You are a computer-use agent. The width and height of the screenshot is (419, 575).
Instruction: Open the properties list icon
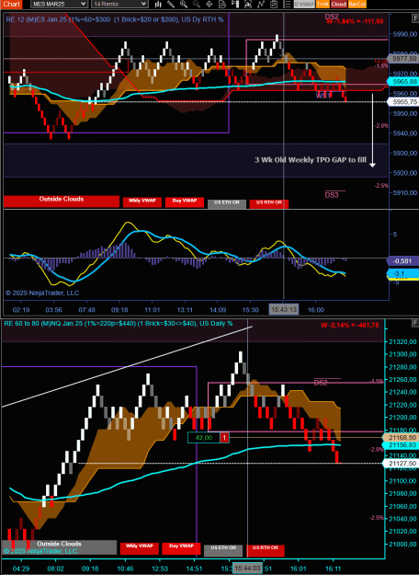[x=288, y=4]
